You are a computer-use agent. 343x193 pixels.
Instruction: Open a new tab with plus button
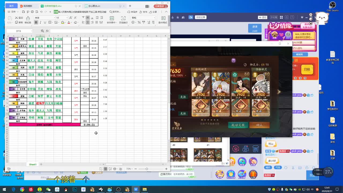point(130,6)
